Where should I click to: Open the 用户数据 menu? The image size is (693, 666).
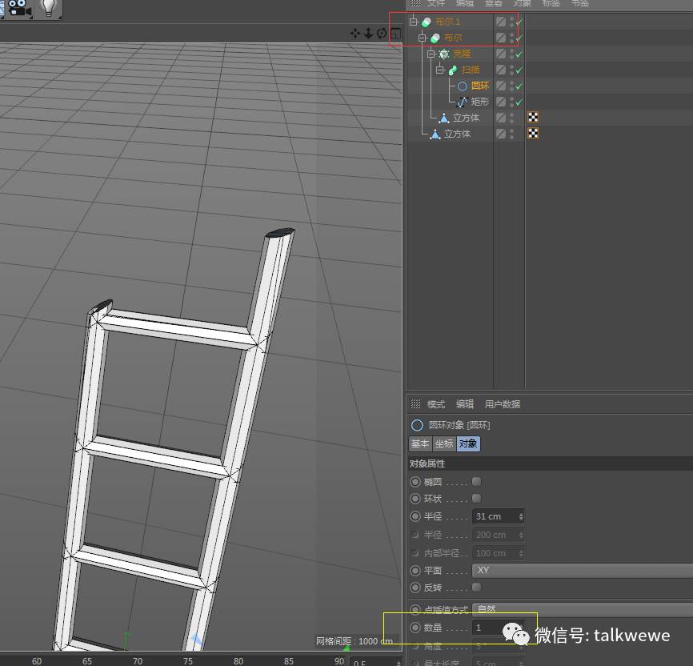tap(503, 404)
